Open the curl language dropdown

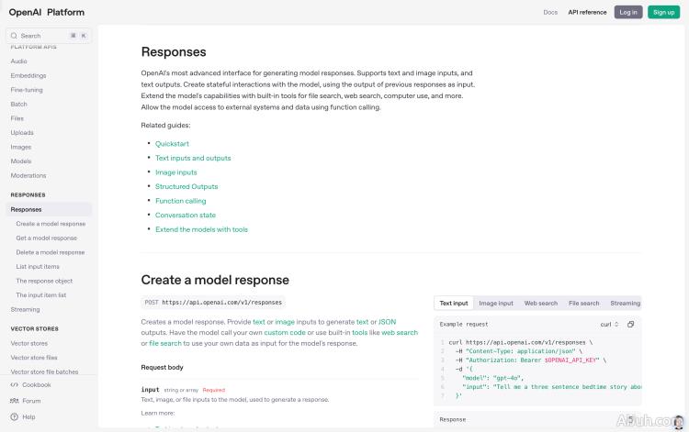609,324
